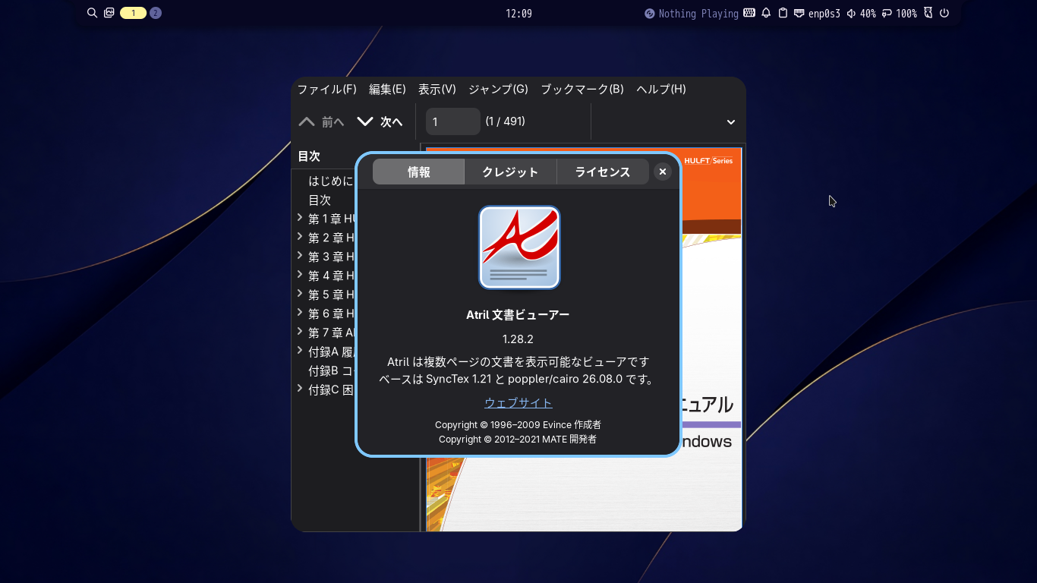The height and width of the screenshot is (583, 1037).
Task: Expand the 付録C tree entry
Action: tap(300, 389)
